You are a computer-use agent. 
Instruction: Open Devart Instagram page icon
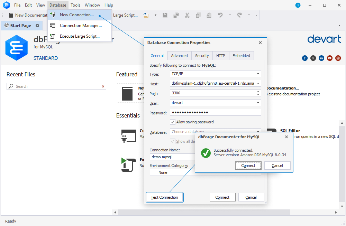pyautogui.click(x=338, y=58)
